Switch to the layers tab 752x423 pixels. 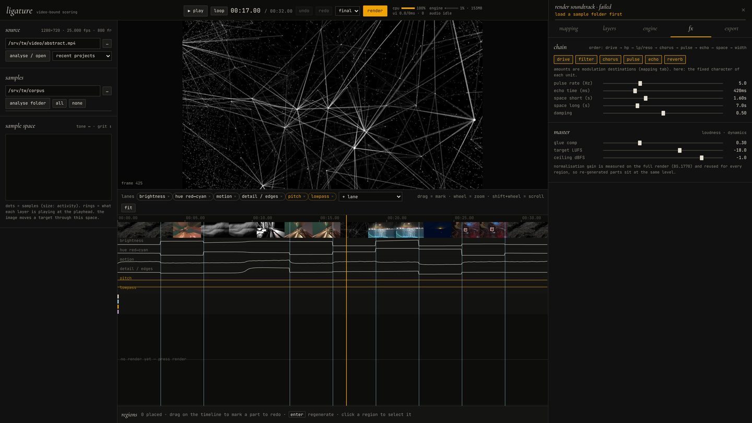tap(609, 29)
